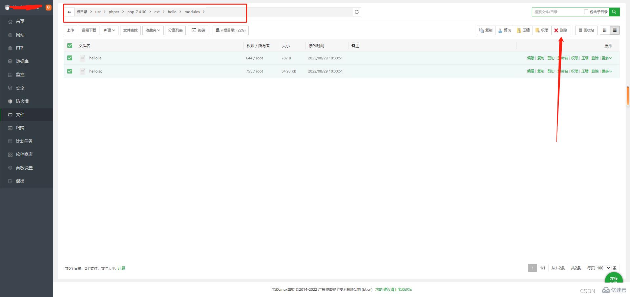The height and width of the screenshot is (297, 630).
Task: Click the back arrow in the path bar
Action: pyautogui.click(x=69, y=12)
